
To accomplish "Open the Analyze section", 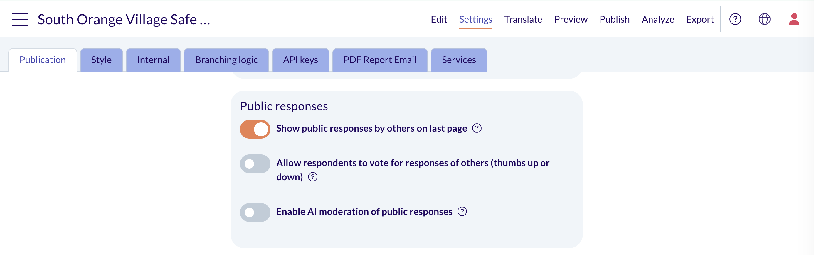I will pyautogui.click(x=658, y=20).
